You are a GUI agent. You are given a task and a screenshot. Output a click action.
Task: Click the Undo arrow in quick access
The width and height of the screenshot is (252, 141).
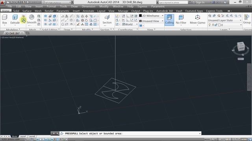click(x=32, y=2)
